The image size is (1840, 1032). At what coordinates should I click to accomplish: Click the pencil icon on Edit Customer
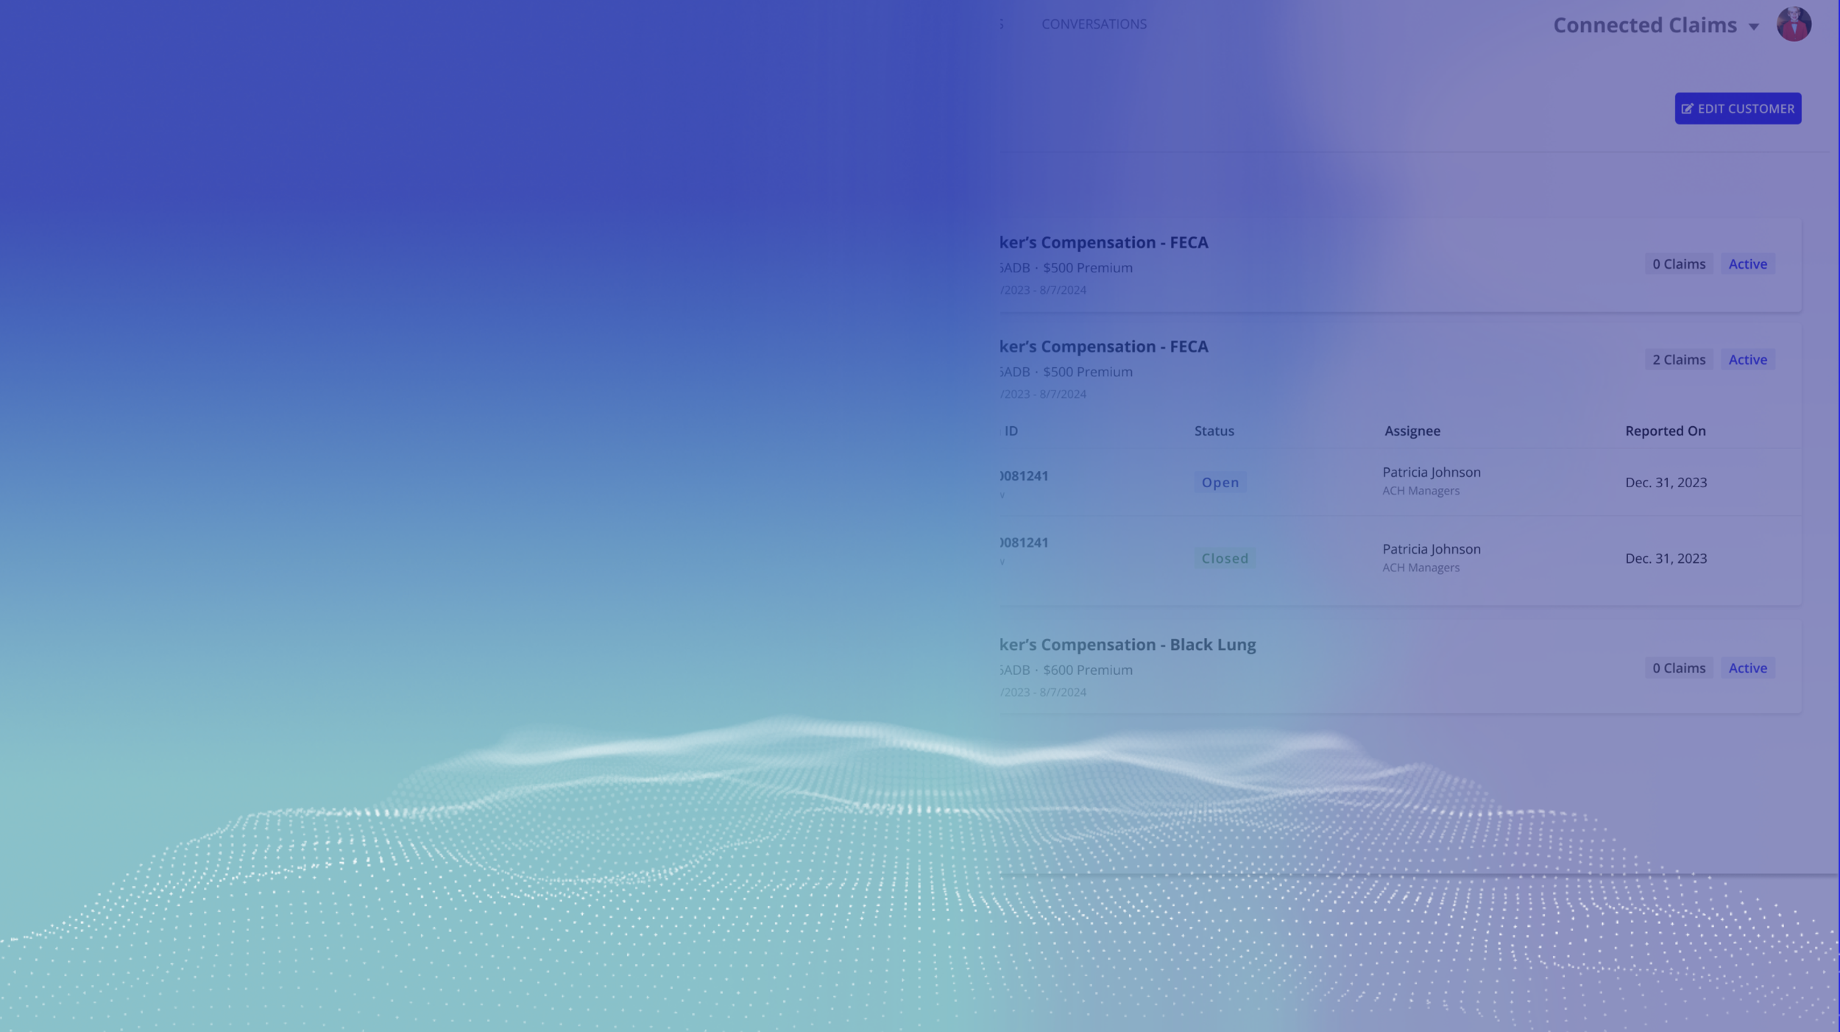[x=1687, y=109]
